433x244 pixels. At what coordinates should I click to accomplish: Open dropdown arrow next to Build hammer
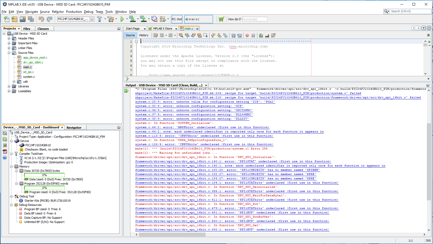pos(105,19)
